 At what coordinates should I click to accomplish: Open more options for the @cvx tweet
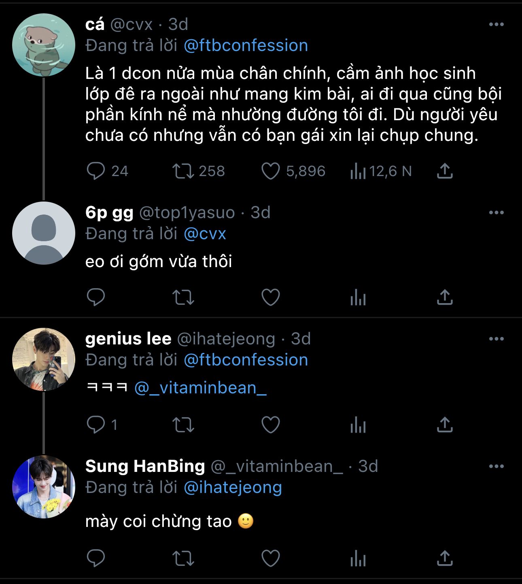(x=496, y=25)
